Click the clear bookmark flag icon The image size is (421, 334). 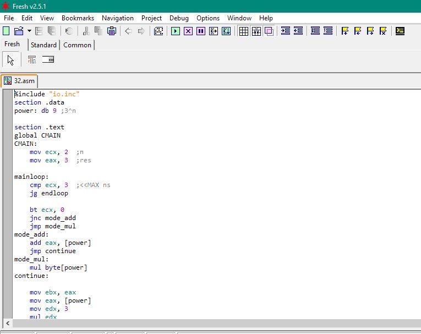pos(383,31)
